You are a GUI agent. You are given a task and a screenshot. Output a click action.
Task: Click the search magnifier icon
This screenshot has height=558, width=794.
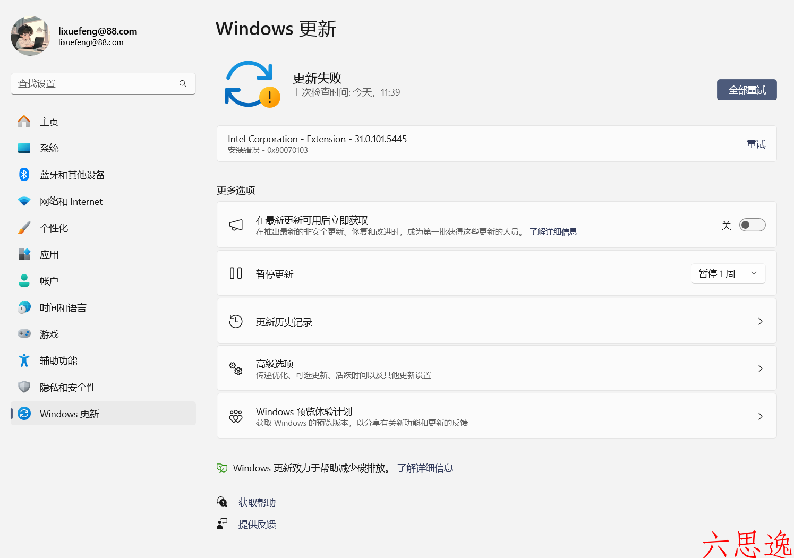pyautogui.click(x=183, y=84)
